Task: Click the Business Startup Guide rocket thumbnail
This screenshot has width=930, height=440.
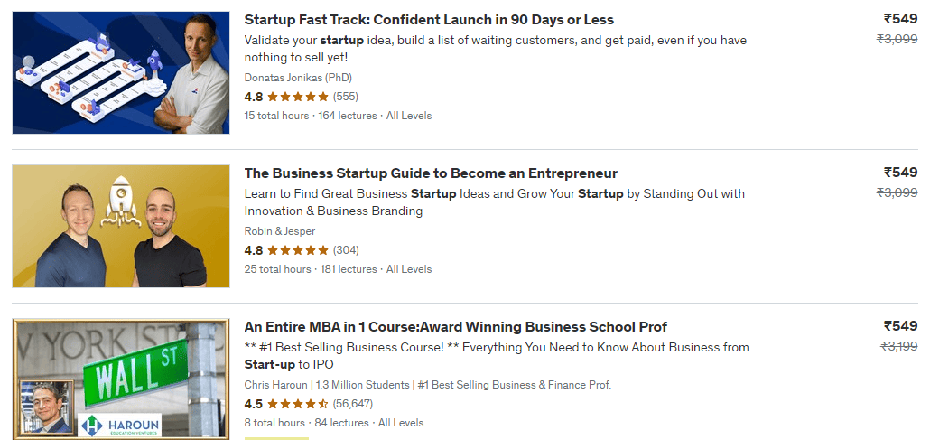Action: point(121,226)
